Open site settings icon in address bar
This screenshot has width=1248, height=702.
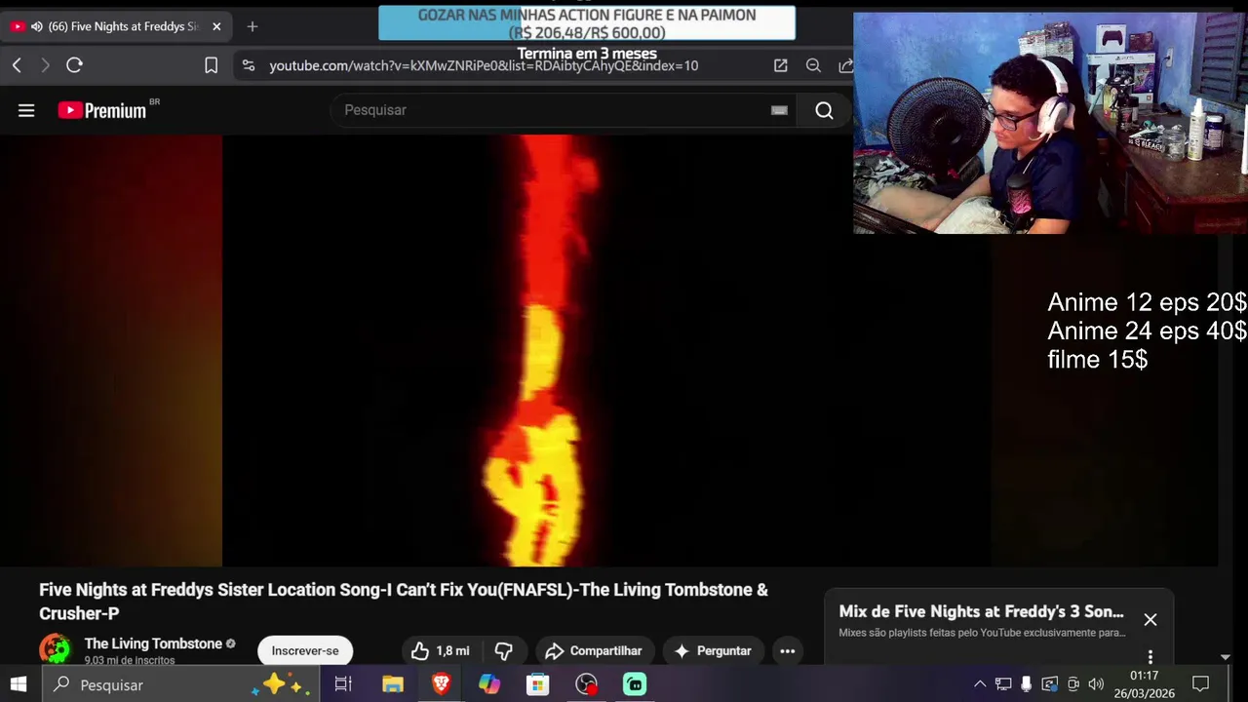[249, 65]
